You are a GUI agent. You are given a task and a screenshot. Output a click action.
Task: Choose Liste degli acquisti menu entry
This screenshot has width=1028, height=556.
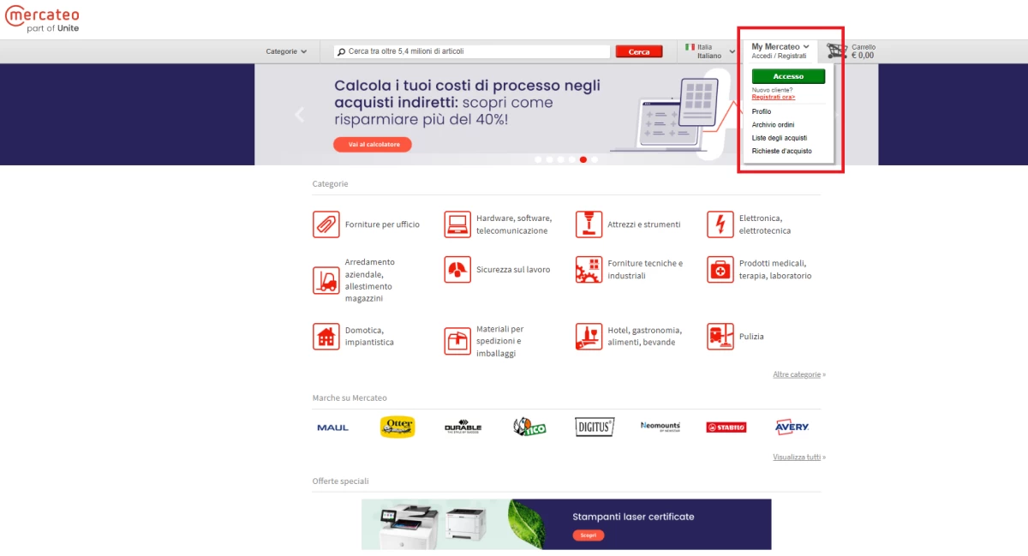pyautogui.click(x=779, y=138)
